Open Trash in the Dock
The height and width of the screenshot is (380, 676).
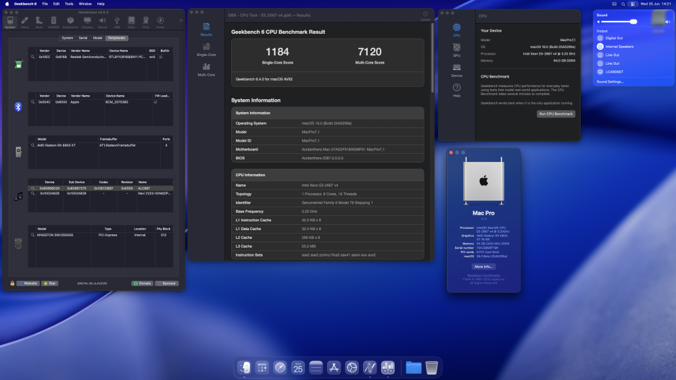[x=431, y=367]
